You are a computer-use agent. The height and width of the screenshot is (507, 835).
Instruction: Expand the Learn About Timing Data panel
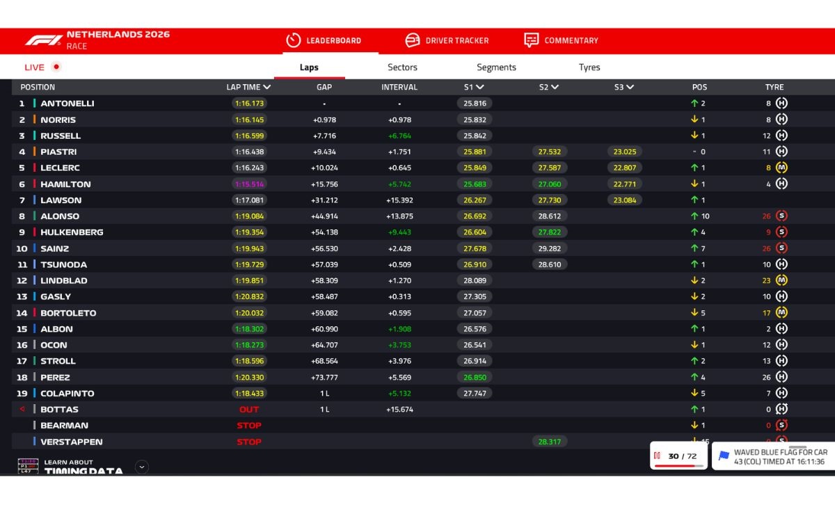[x=142, y=467]
